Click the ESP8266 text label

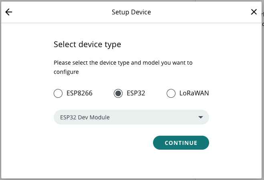click(79, 93)
